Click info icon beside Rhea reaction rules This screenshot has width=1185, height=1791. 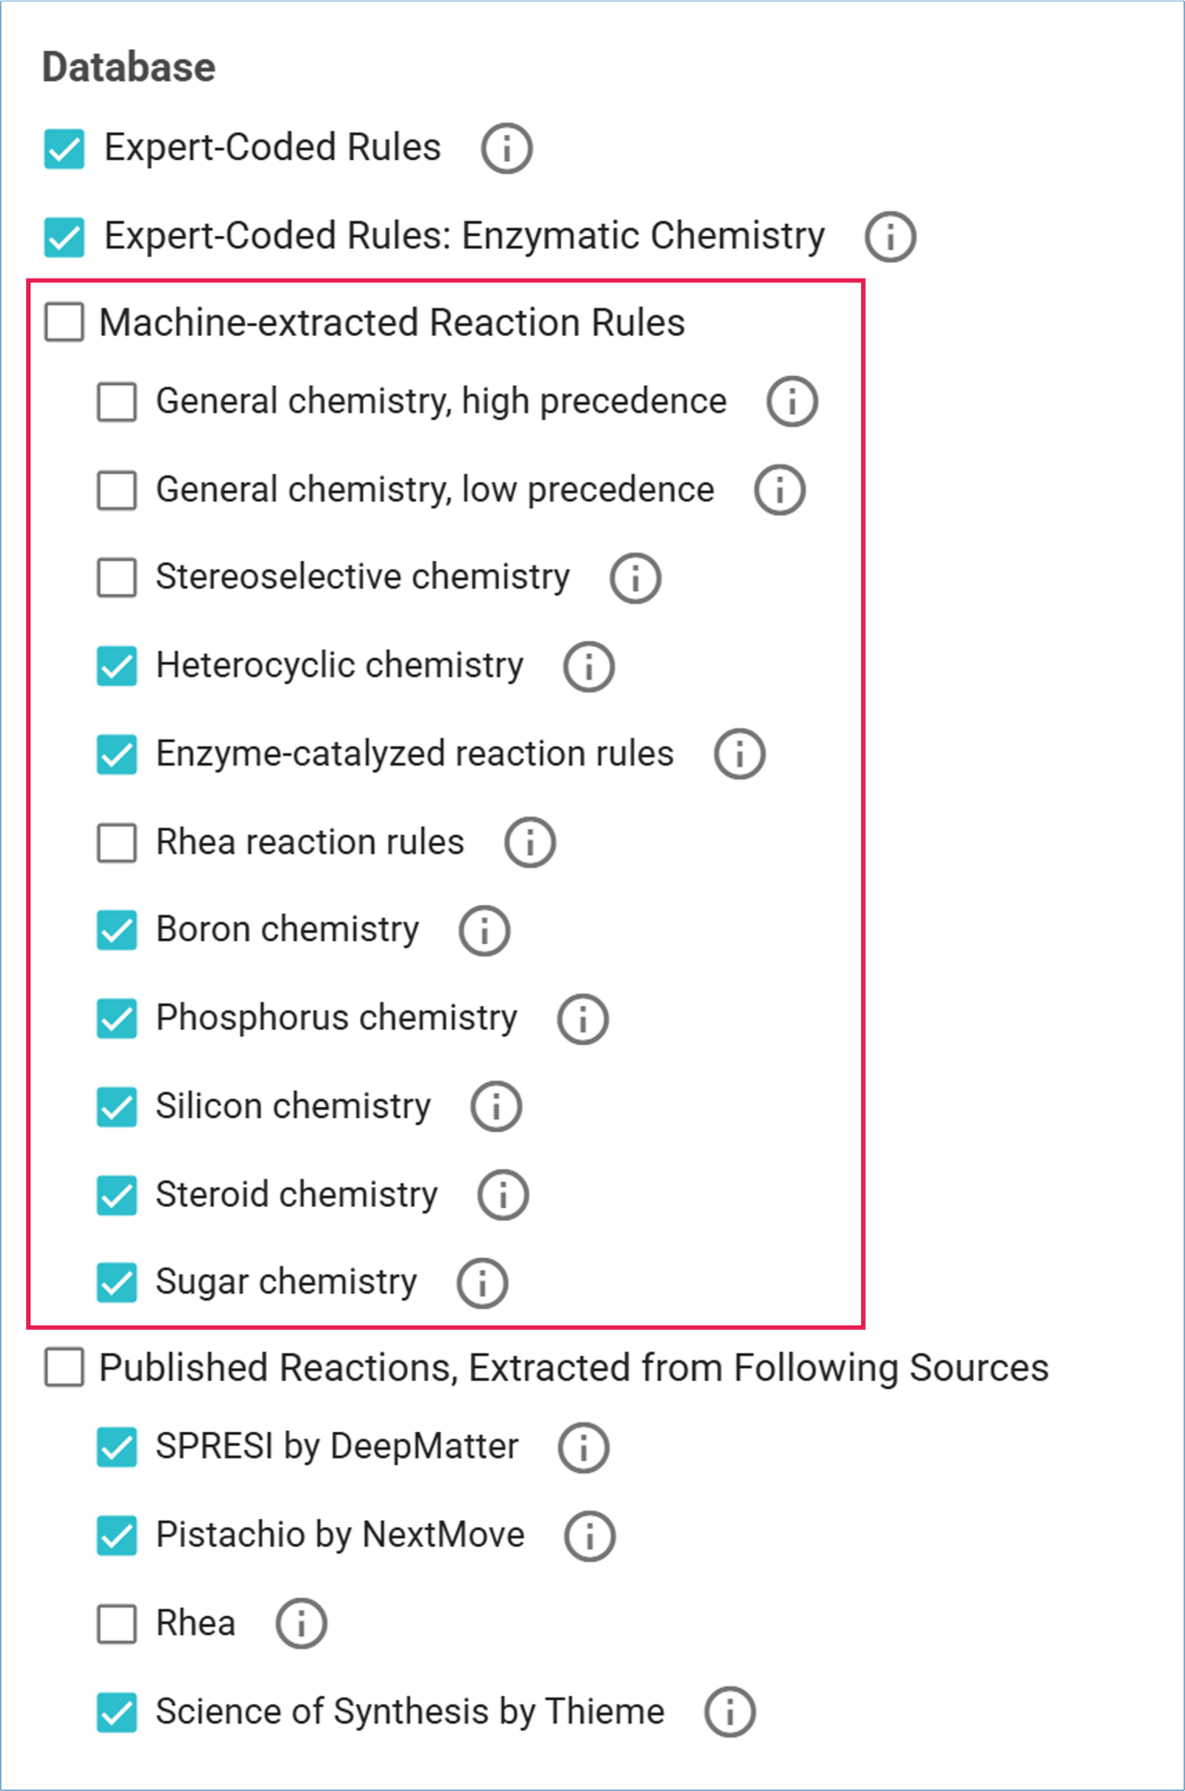(x=530, y=843)
